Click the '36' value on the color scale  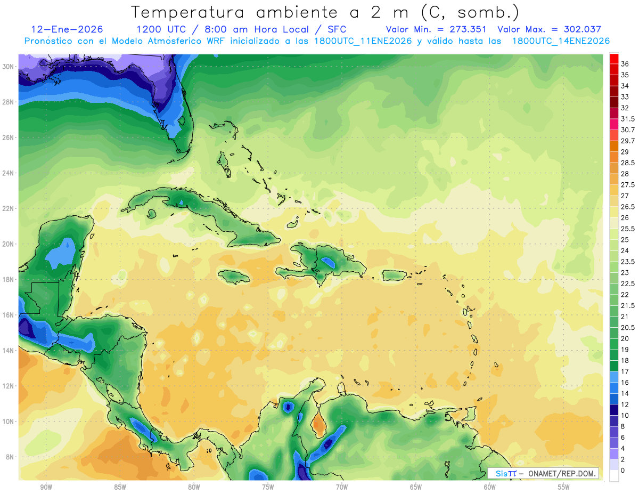[x=625, y=64]
